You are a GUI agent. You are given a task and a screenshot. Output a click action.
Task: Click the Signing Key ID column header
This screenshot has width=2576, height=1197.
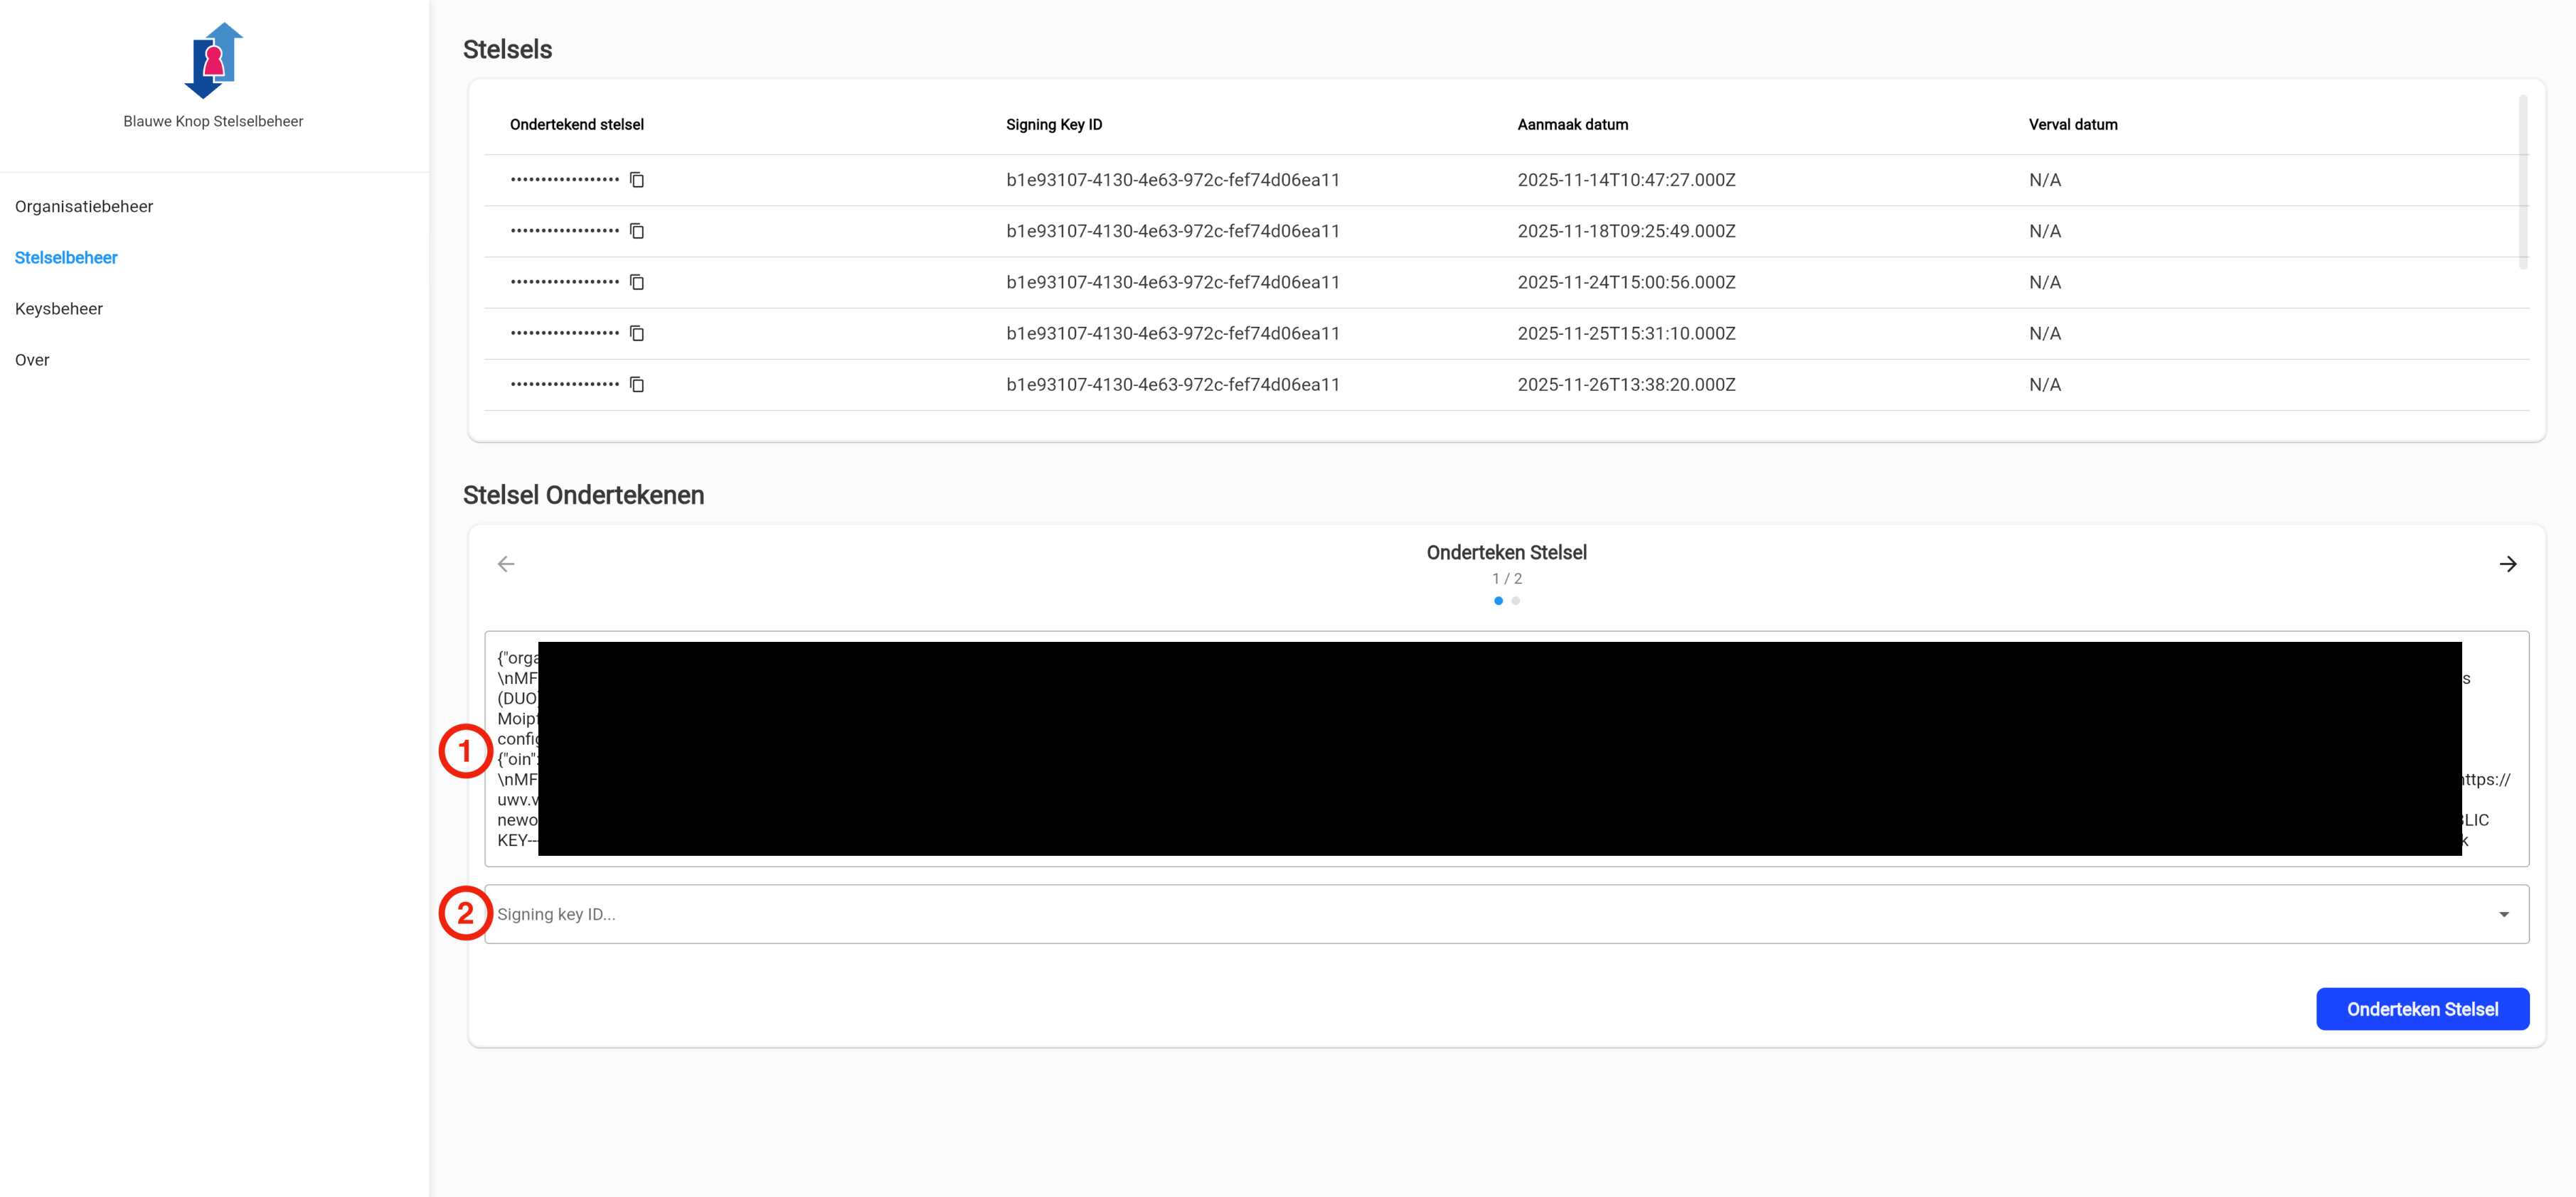pyautogui.click(x=1053, y=125)
